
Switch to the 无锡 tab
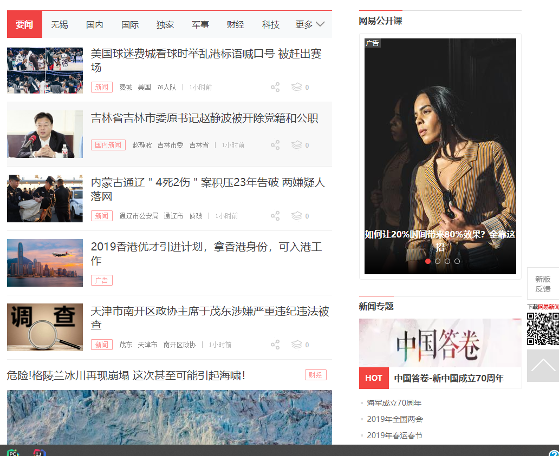pyautogui.click(x=60, y=24)
